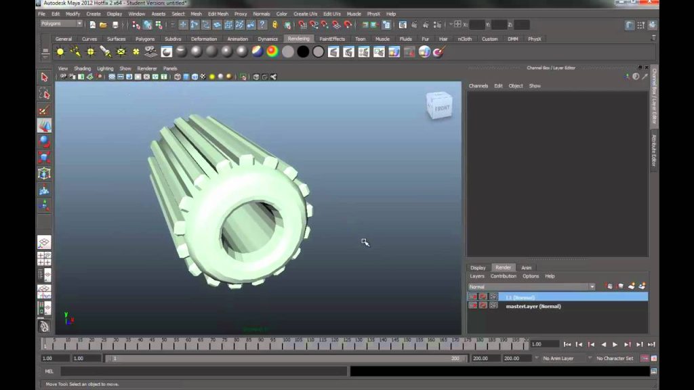Screen dimensions: 694x390
Task: Toggle renderable flag on masterLayer
Action: click(473, 305)
